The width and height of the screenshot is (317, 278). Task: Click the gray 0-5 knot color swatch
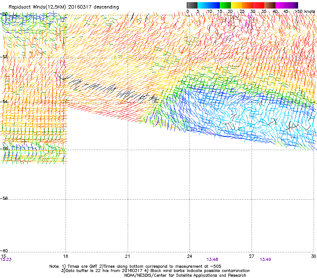[192, 5]
